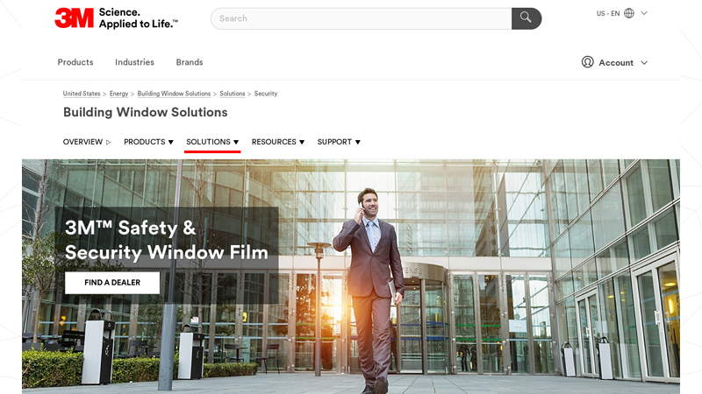Click the 3M logo
Viewport: 702px width, 394px height.
point(75,18)
